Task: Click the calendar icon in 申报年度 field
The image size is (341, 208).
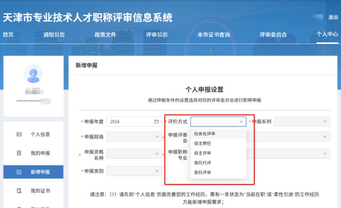Action: pyautogui.click(x=157, y=122)
